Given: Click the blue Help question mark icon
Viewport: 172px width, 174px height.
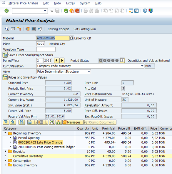Looking at the screenshot, I should [x=145, y=11].
